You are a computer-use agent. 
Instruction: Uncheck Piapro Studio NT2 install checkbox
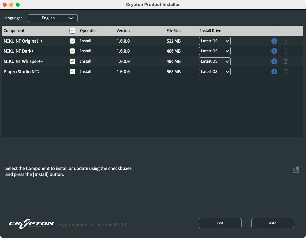[72, 72]
